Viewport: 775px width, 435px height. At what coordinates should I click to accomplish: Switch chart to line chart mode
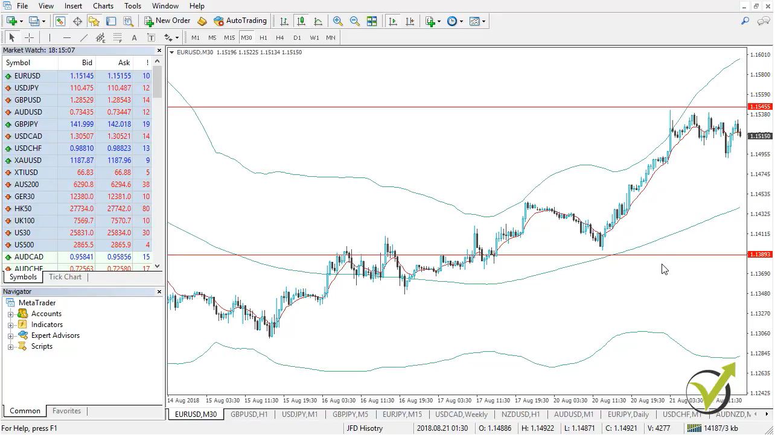click(318, 21)
